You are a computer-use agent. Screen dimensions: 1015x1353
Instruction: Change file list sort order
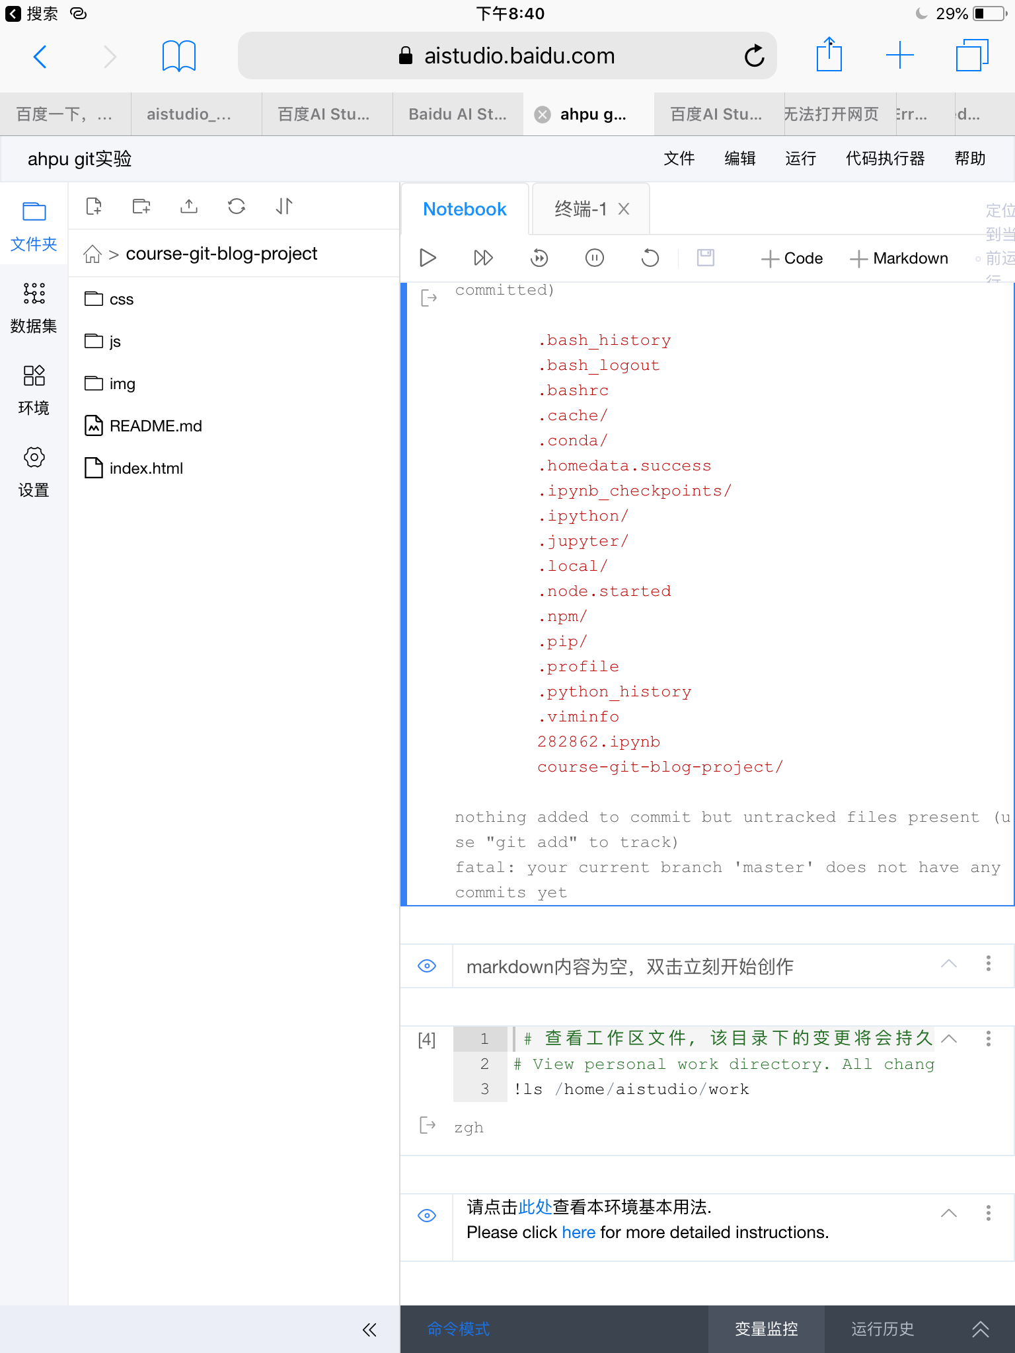click(284, 207)
